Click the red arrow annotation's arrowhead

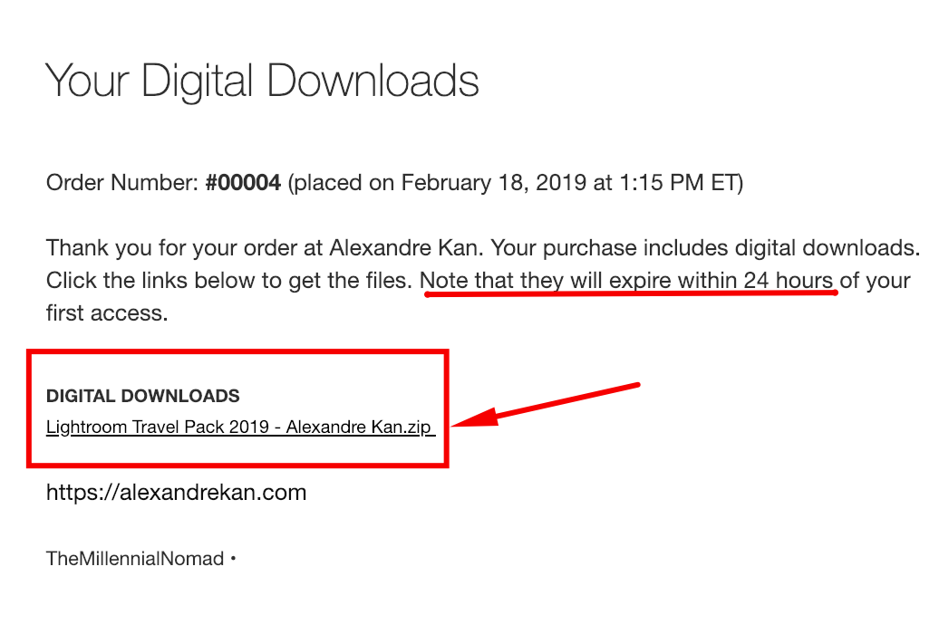[474, 418]
